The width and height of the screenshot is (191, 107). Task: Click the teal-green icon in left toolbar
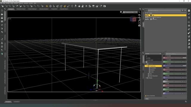tap(2, 54)
